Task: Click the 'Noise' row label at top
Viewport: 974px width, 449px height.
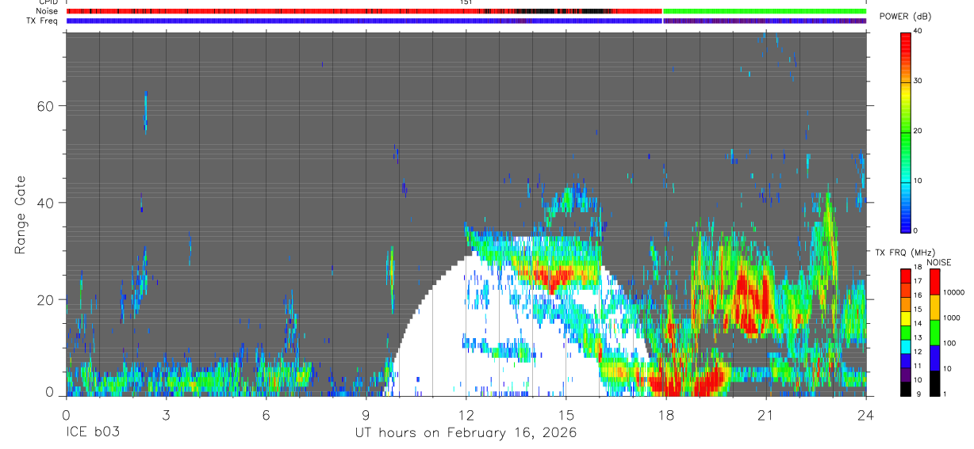Action: pos(48,11)
